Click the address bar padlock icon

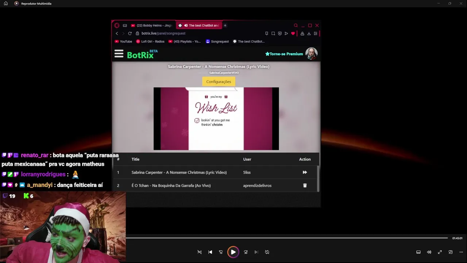click(x=137, y=33)
